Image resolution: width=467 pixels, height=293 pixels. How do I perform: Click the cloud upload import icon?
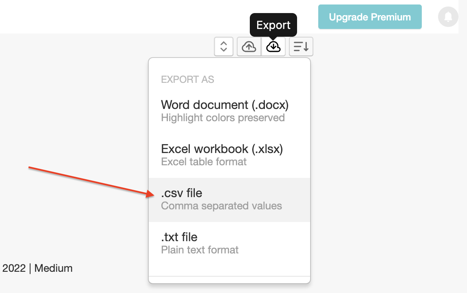pyautogui.click(x=249, y=47)
